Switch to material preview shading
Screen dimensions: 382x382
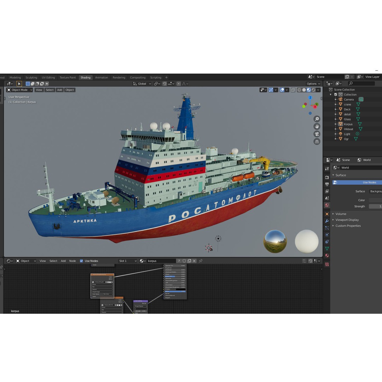click(309, 90)
